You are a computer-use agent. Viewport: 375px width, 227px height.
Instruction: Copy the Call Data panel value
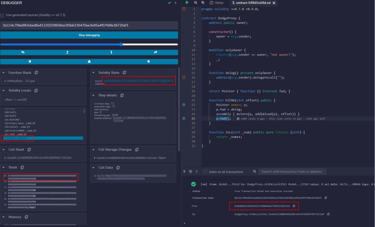click(x=118, y=168)
